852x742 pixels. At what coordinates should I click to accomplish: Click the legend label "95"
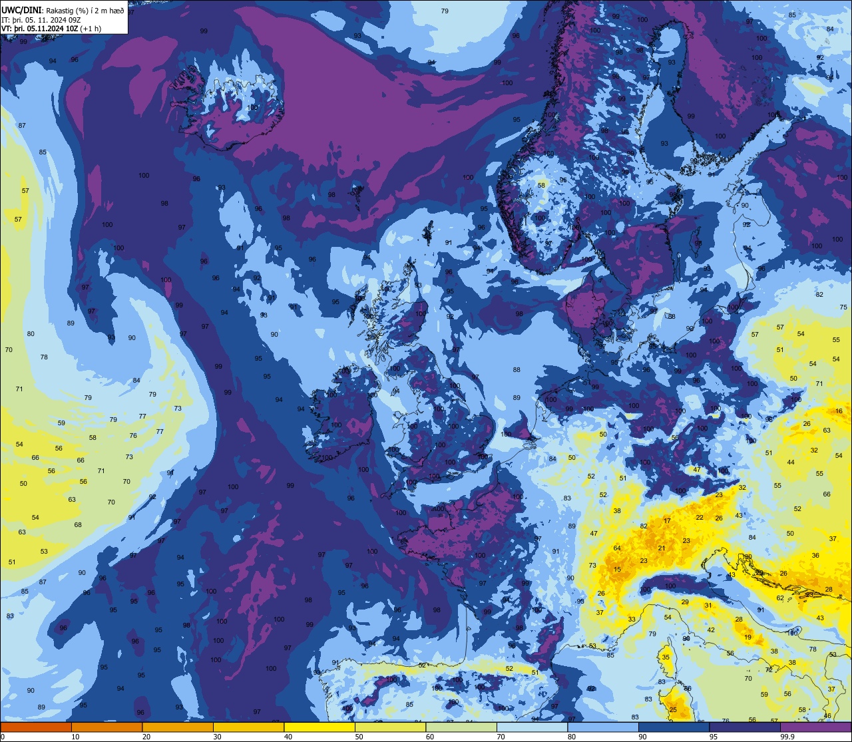714,737
